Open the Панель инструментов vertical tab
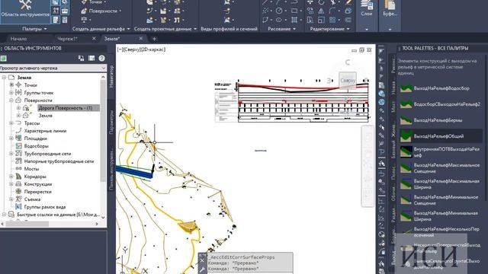 [112, 170]
